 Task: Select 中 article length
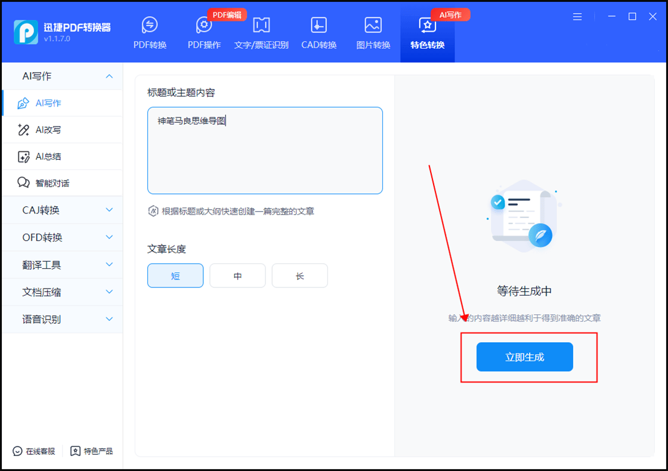[x=238, y=275]
